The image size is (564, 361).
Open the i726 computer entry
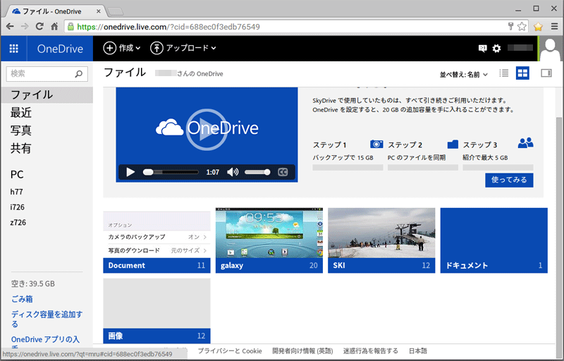pos(17,207)
